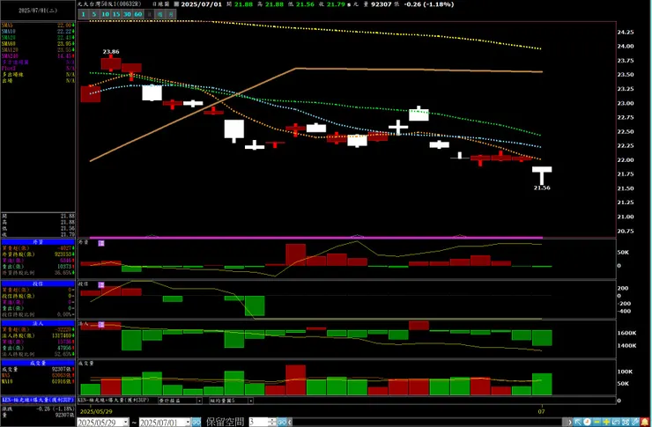The width and height of the screenshot is (652, 427).
Task: Zoom in with the yellow plus icon
Action: click(606, 422)
